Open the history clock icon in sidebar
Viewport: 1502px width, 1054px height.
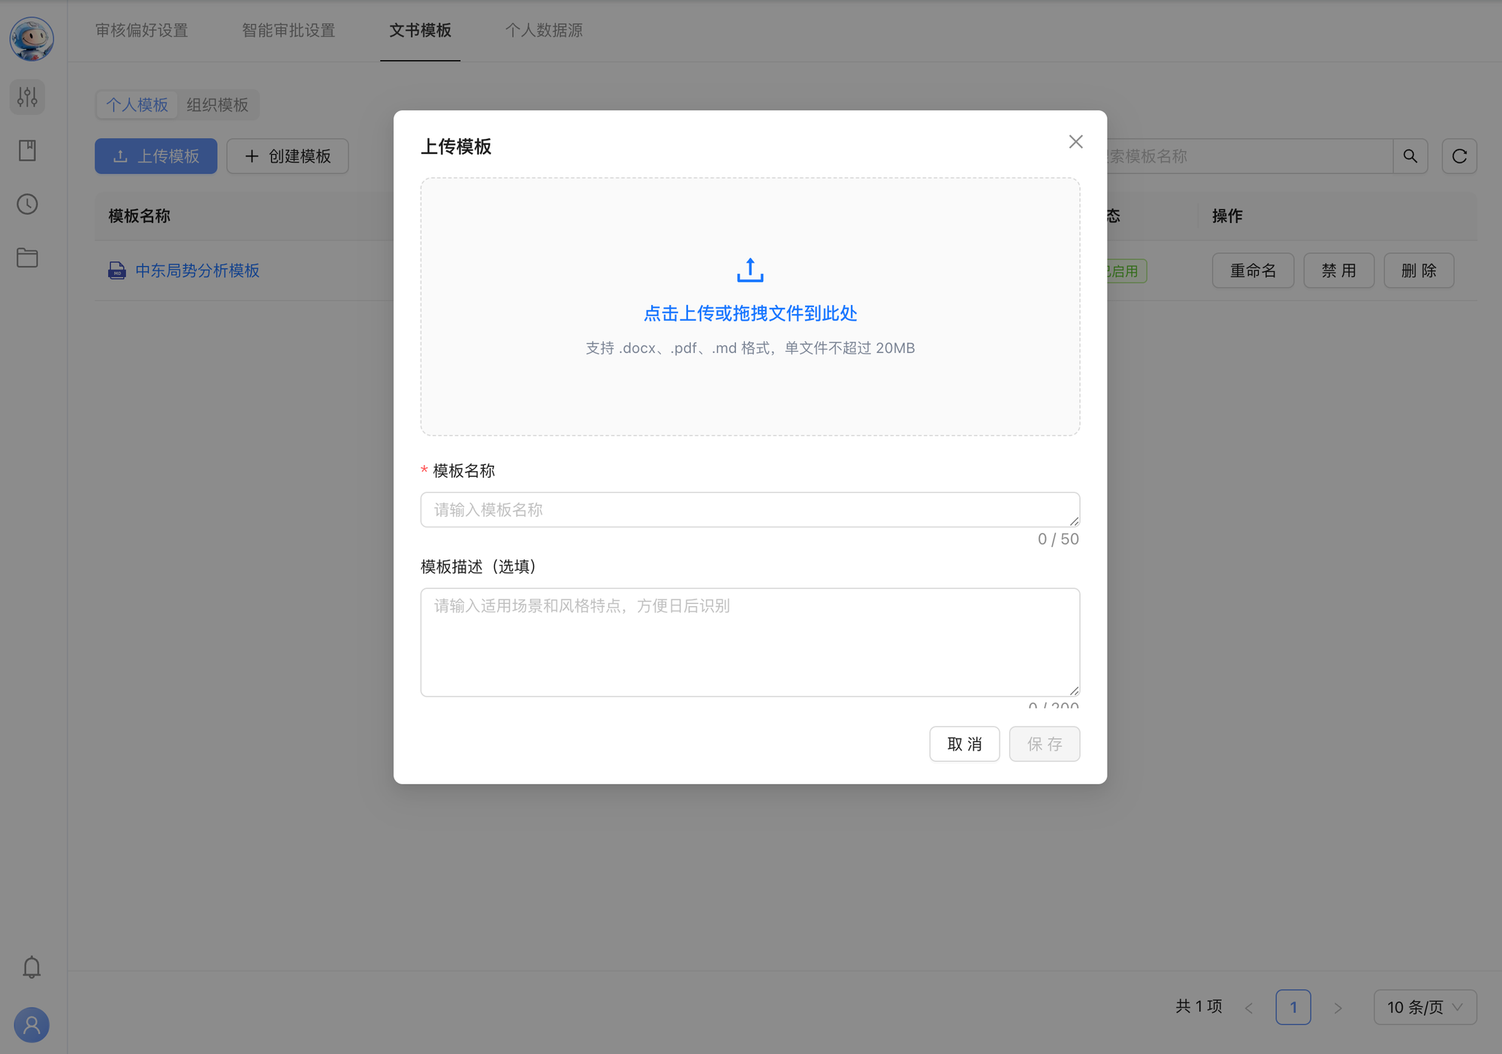[28, 204]
